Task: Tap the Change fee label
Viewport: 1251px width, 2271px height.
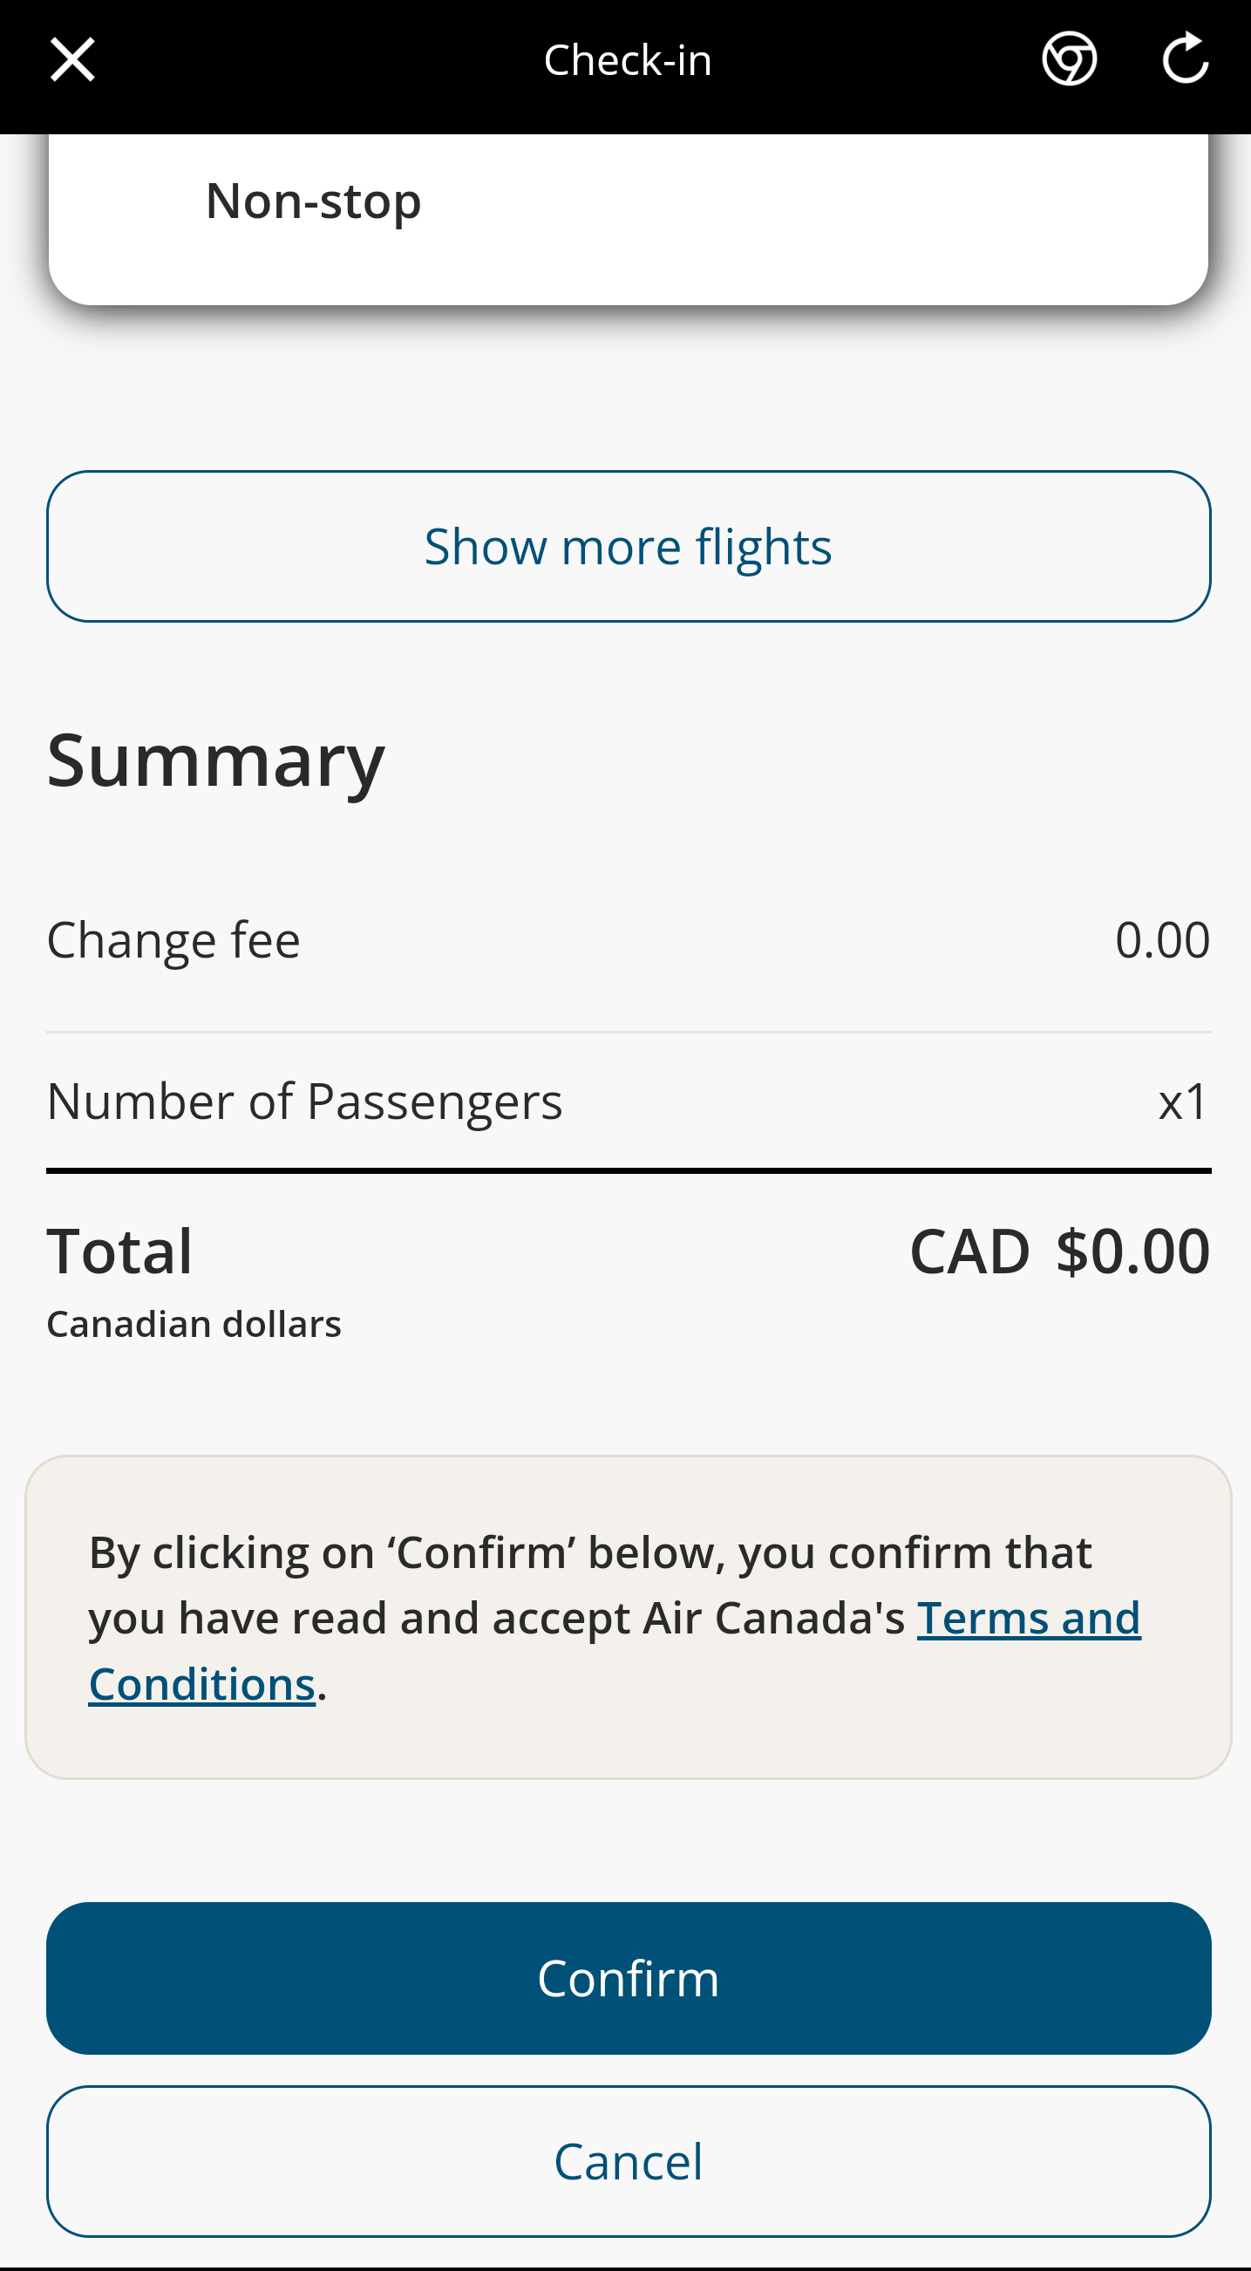Action: click(x=173, y=940)
